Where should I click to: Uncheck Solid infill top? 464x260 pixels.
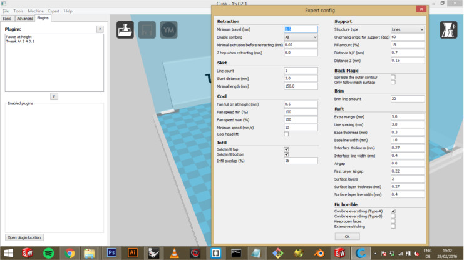pyautogui.click(x=286, y=149)
